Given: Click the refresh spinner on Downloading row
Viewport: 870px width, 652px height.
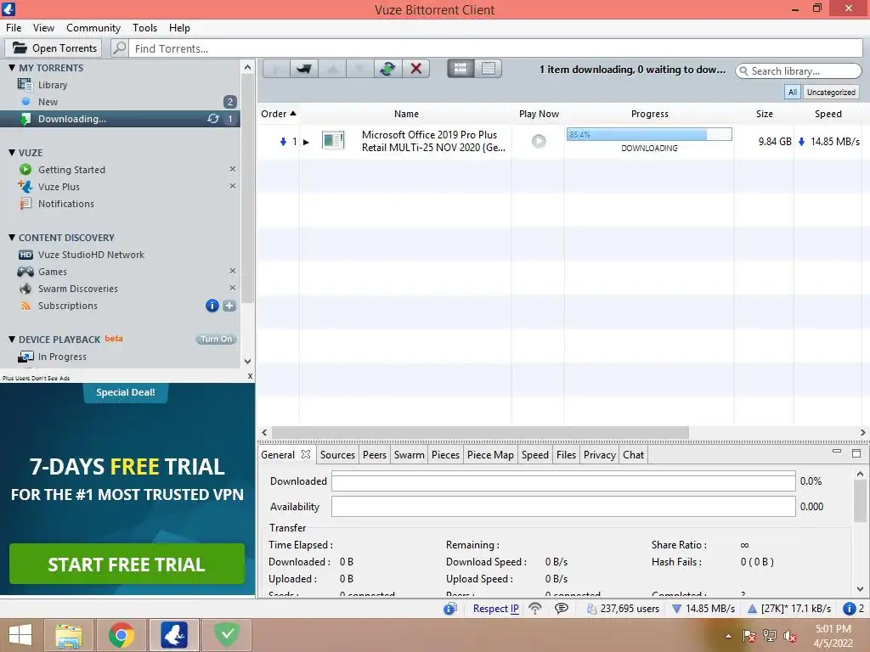Looking at the screenshot, I should click(x=213, y=119).
